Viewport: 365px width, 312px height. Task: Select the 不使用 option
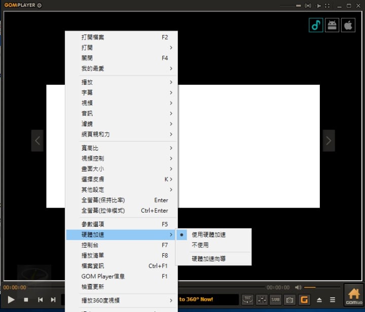click(x=200, y=245)
